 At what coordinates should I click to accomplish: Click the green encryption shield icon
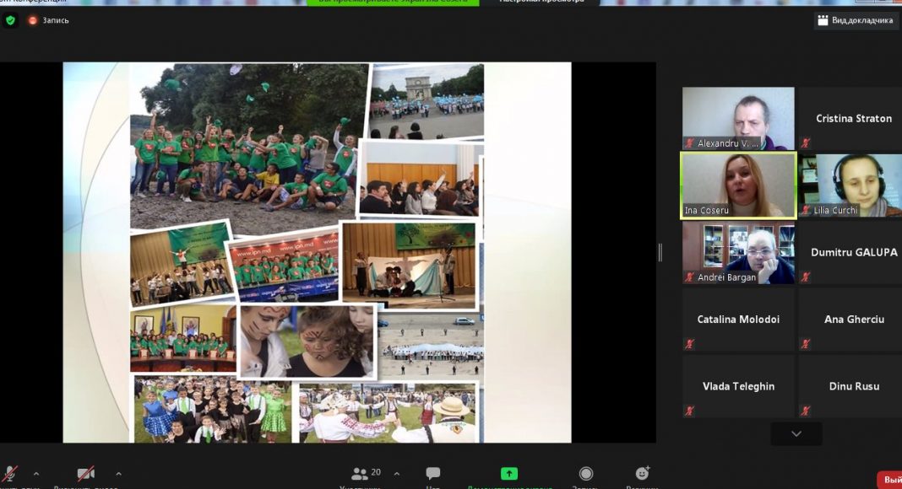coord(10,21)
